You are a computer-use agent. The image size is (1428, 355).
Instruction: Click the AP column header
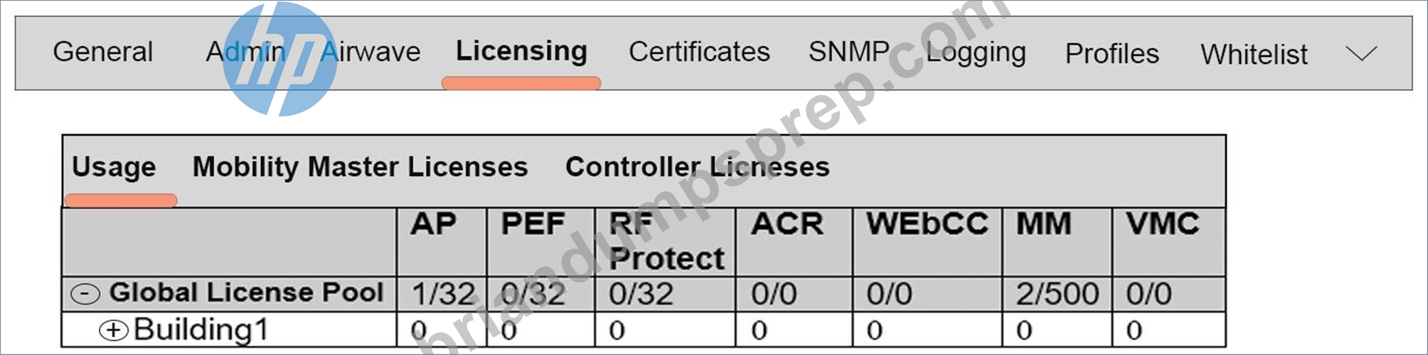pos(433,224)
